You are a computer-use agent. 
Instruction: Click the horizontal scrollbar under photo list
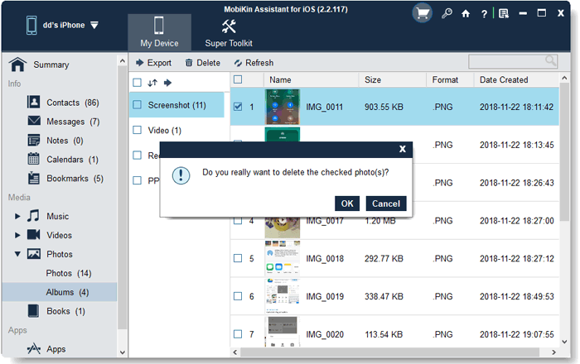click(389, 352)
